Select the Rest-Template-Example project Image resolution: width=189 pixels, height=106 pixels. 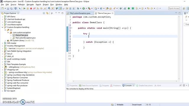(x=16, y=64)
